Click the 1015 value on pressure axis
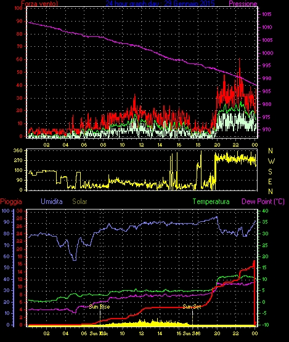The width and height of the screenshot is (289, 342). 267,14
